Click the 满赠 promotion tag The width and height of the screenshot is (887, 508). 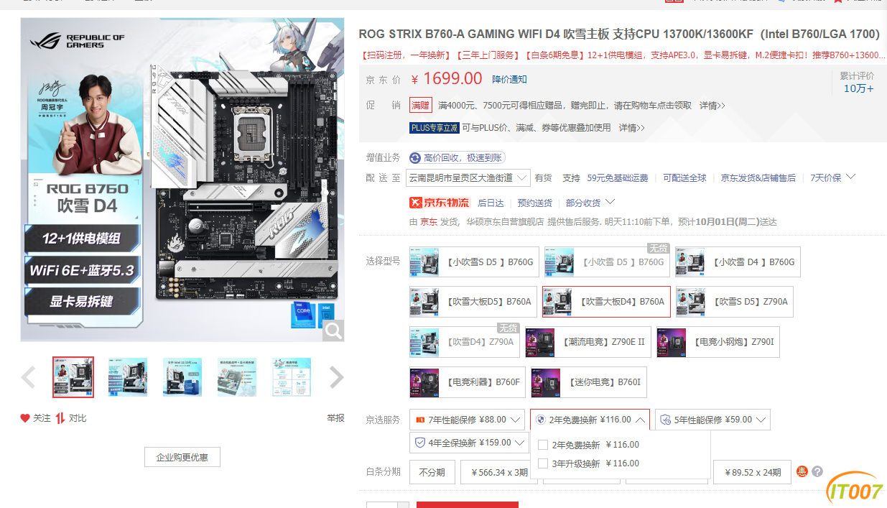click(x=421, y=105)
